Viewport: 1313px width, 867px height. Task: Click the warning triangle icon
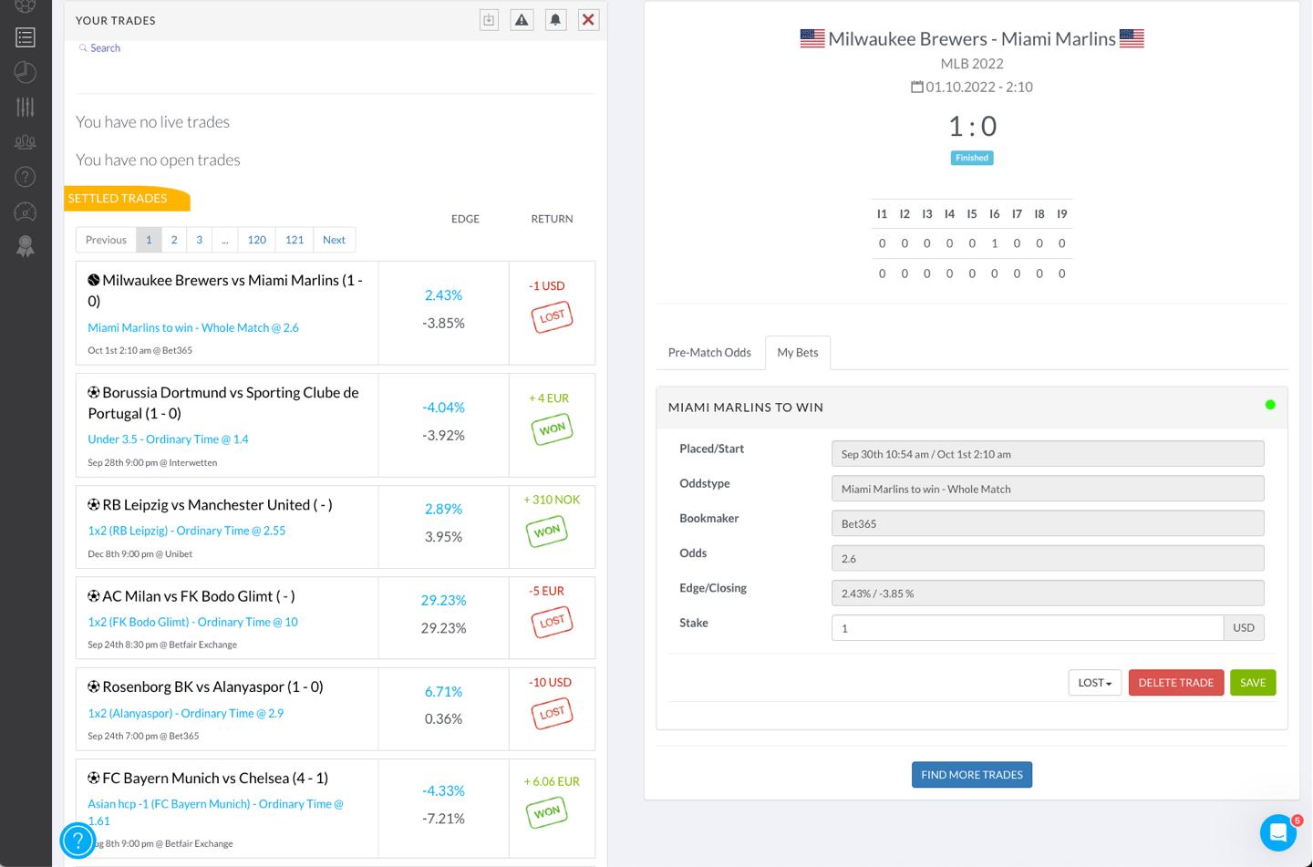pyautogui.click(x=522, y=20)
